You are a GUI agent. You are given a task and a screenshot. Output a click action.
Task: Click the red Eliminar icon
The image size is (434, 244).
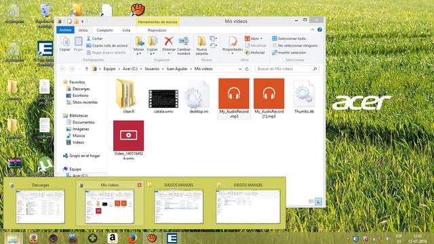pyautogui.click(x=169, y=41)
